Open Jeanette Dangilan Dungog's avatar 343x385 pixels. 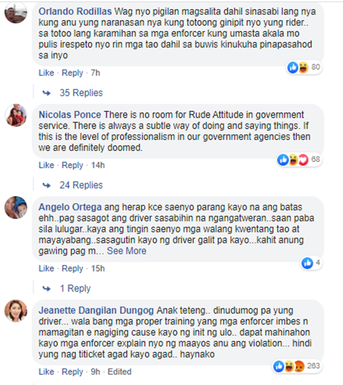tap(16, 311)
